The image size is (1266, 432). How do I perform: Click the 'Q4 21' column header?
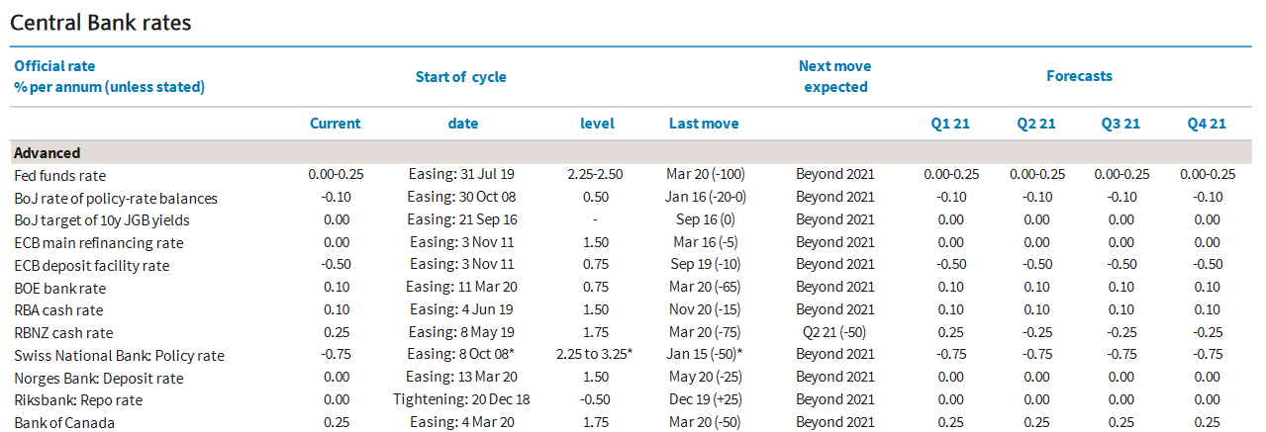(x=1208, y=124)
